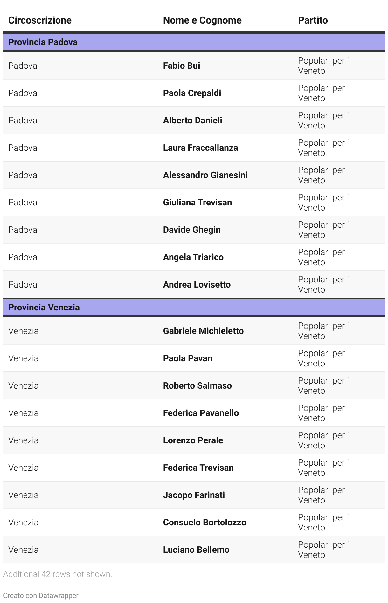Click the party cell beside Consuelo Bortolozzo
The height and width of the screenshot is (603, 388).
pyautogui.click(x=324, y=523)
